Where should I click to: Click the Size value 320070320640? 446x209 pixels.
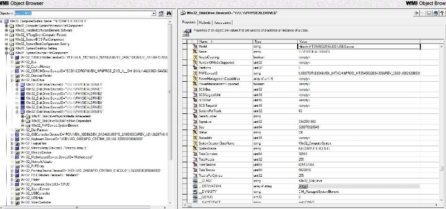pos(309,127)
